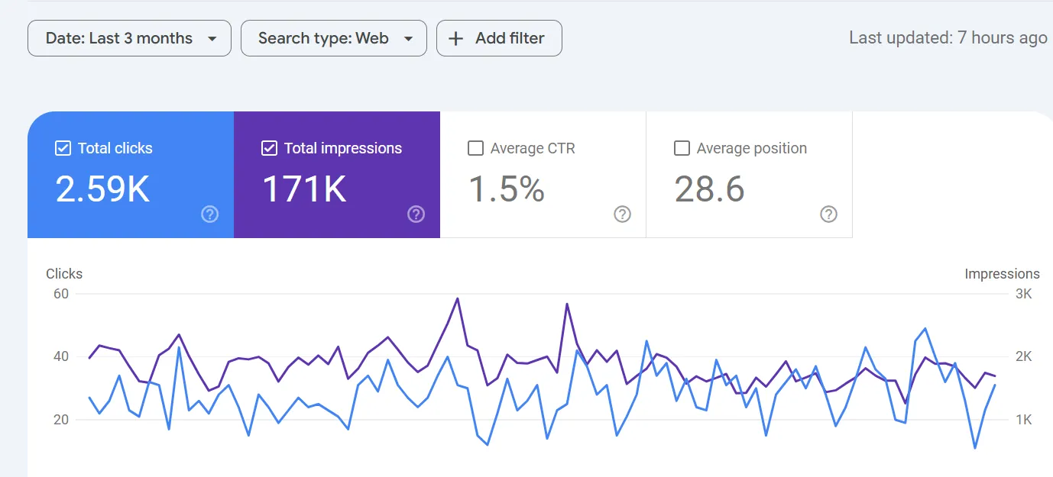The width and height of the screenshot is (1053, 477).
Task: Enable the Average position checkbox
Action: [x=682, y=148]
